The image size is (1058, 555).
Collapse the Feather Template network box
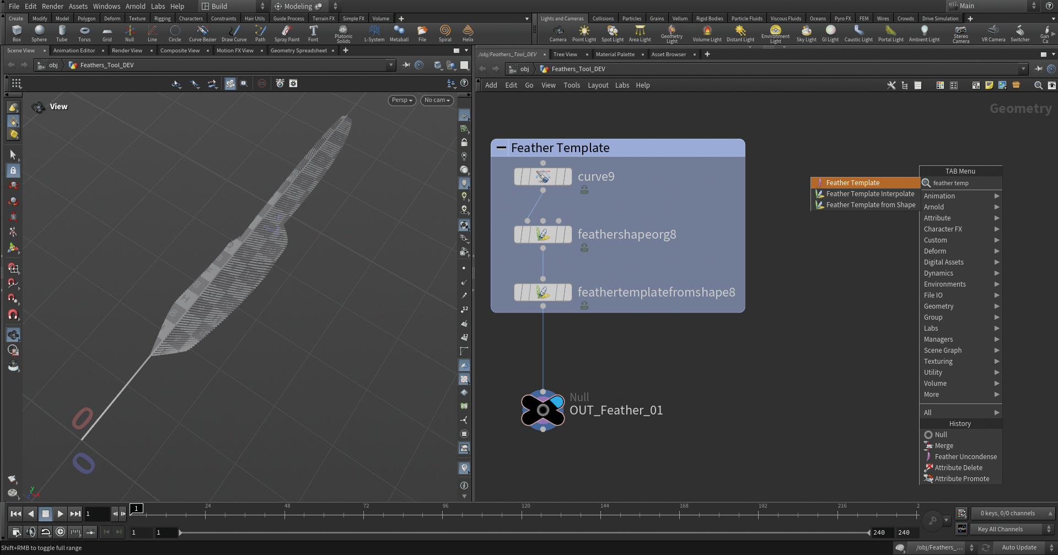click(x=501, y=148)
